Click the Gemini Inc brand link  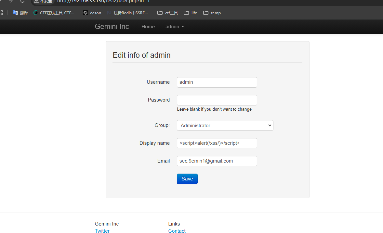[x=112, y=27]
